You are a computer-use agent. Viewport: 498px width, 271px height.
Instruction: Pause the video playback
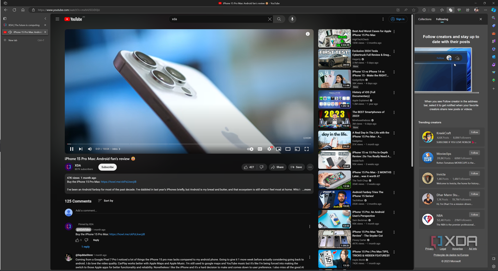tap(72, 149)
